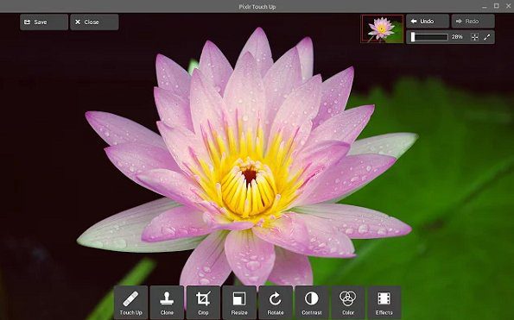Open the Color adjustment tool
The width and height of the screenshot is (514, 320).
pyautogui.click(x=348, y=303)
